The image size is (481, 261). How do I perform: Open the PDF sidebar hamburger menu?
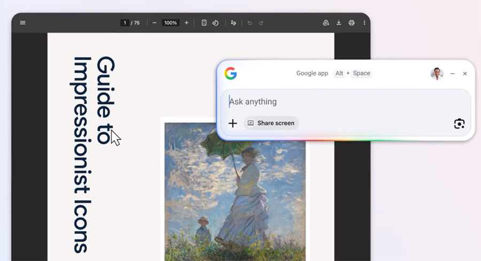[22, 22]
